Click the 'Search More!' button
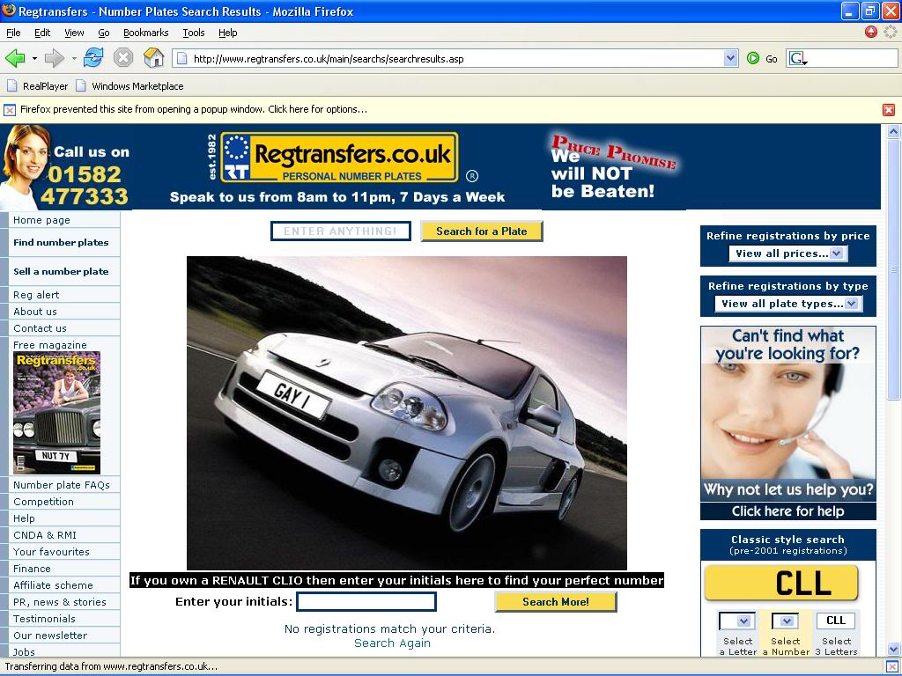902x676 pixels. coord(555,602)
